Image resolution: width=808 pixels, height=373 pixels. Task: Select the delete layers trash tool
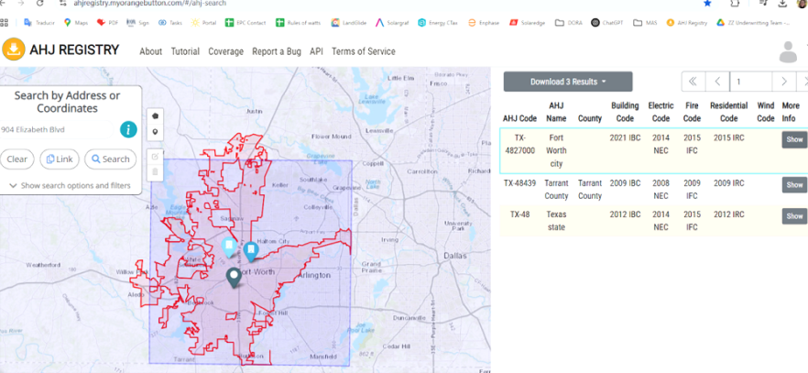(155, 172)
